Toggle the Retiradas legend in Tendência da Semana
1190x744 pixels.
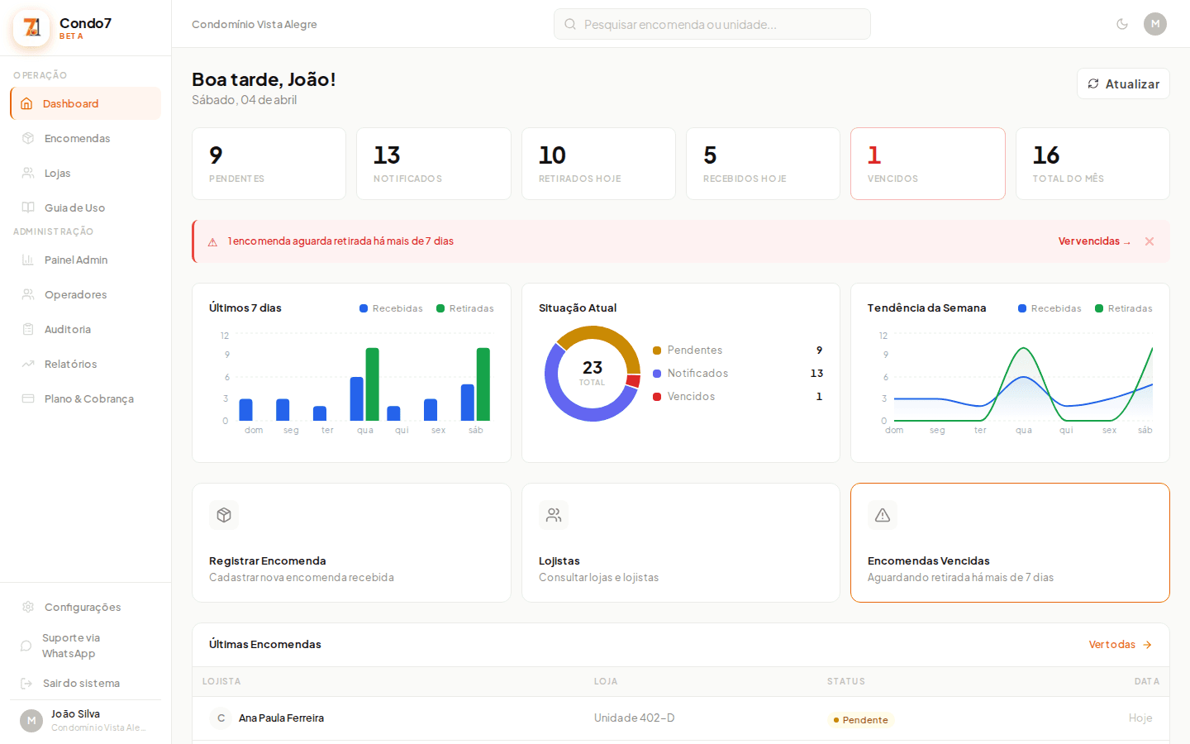1124,308
